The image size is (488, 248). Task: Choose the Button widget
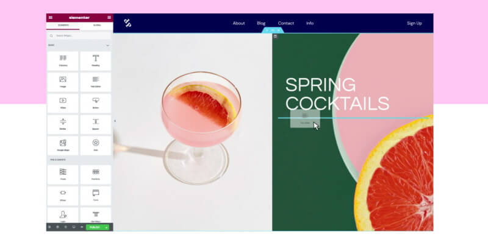click(x=96, y=103)
